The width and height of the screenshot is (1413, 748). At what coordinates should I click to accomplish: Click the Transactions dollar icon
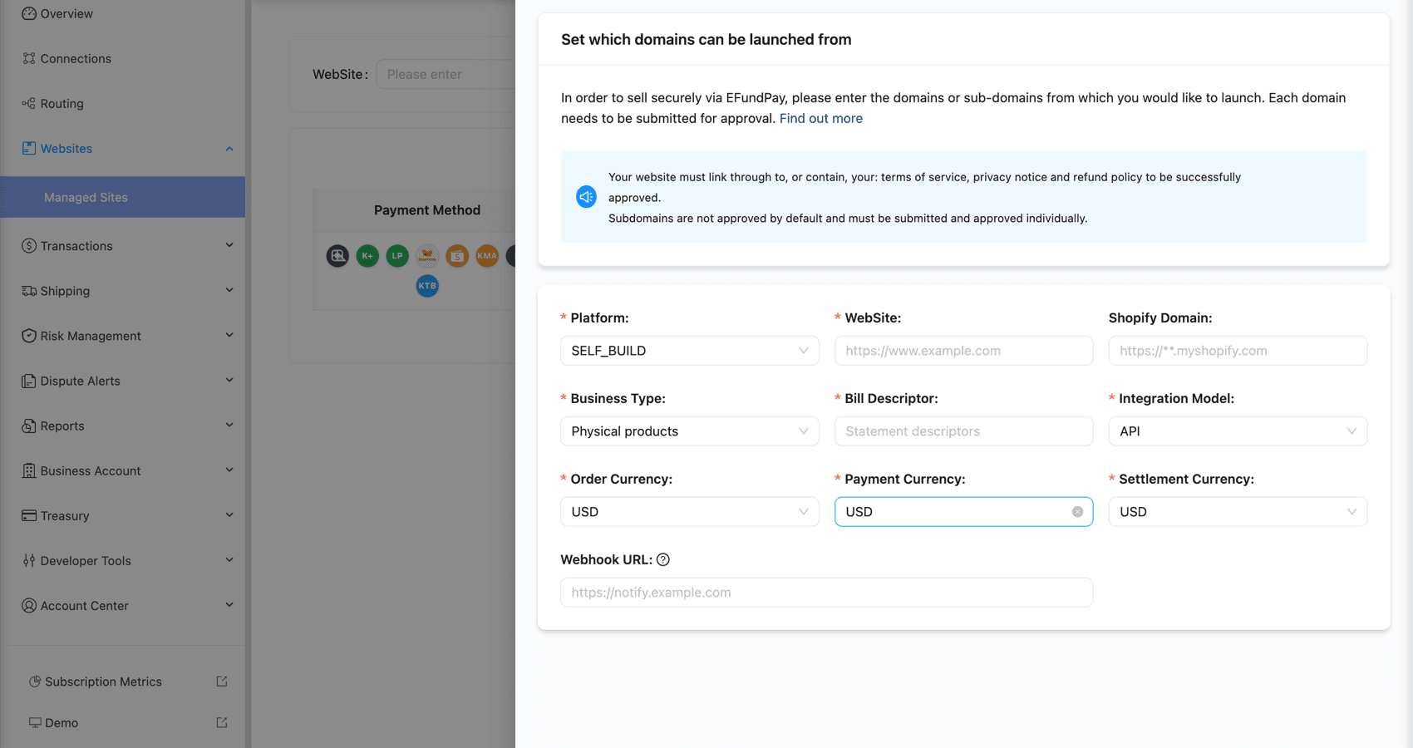(x=29, y=246)
